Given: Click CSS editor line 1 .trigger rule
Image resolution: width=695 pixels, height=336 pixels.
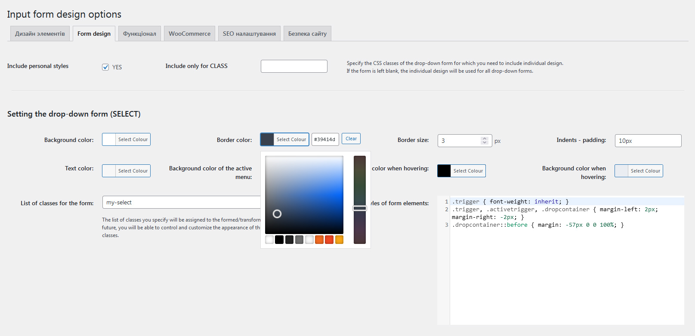Looking at the screenshot, I should pos(510,201).
